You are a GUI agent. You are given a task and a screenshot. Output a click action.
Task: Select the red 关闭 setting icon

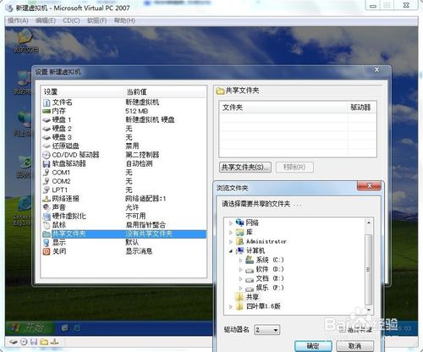coord(47,251)
